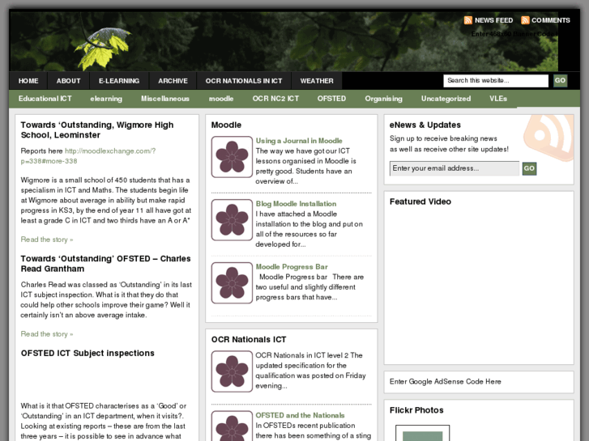Open the ABOUT page
The width and height of the screenshot is (589, 441).
tap(68, 81)
